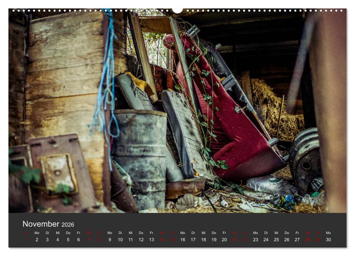Click the red Saturday date 14

tap(162, 240)
